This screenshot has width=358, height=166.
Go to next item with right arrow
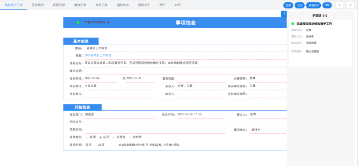[350, 5]
